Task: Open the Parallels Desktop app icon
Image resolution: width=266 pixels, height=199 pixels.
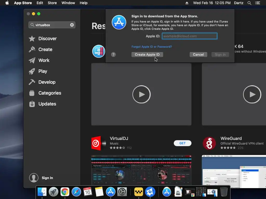Action: 99,51
